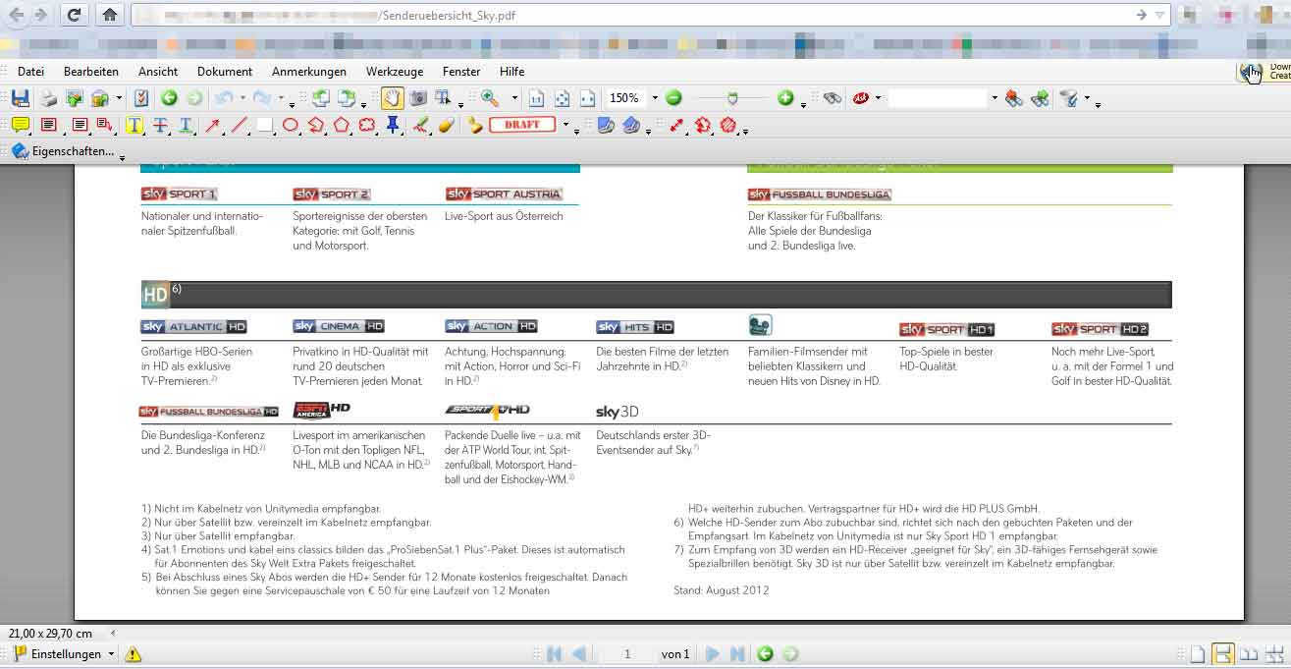Viewport: 1291px width, 669px height.
Task: Open the Anmerkungen menu
Action: [309, 72]
